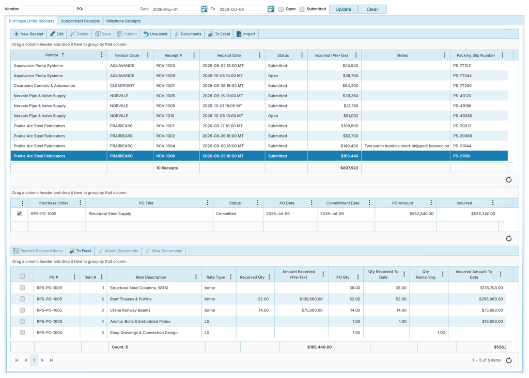Refresh the items grid at bottom
The image size is (529, 378).
click(509, 360)
